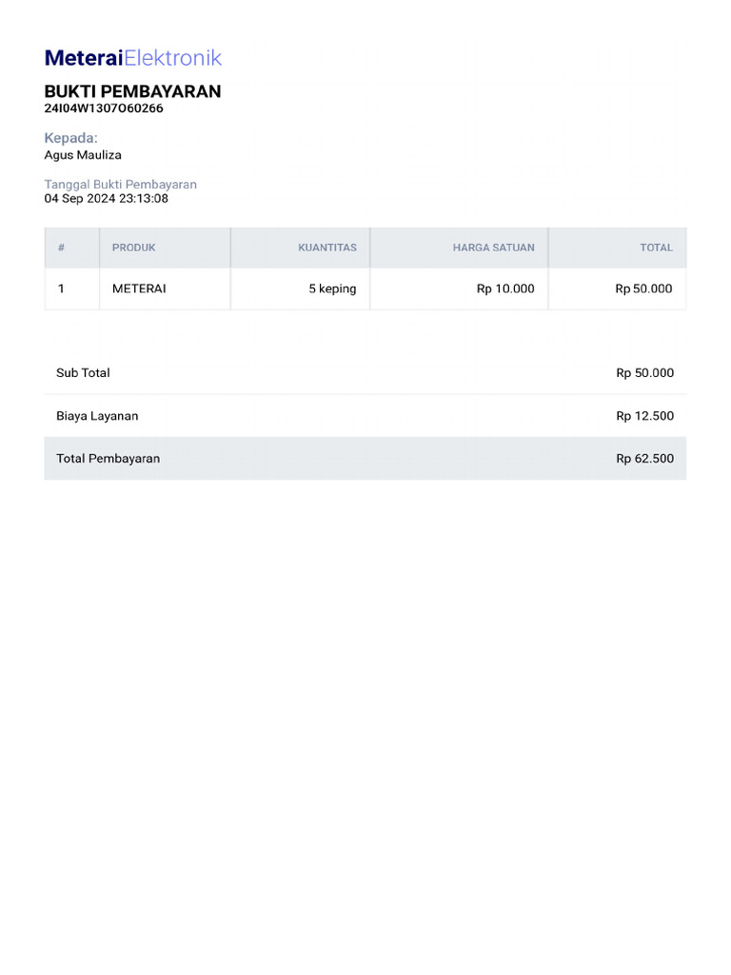This screenshot has width=731, height=975.
Task: Click the Tanggal Bukti Pembayaran label
Action: (121, 185)
